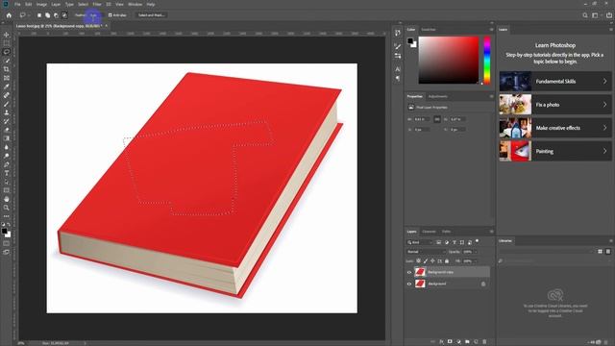Open the search icon at top right
The height and width of the screenshot is (346, 615).
(x=585, y=15)
